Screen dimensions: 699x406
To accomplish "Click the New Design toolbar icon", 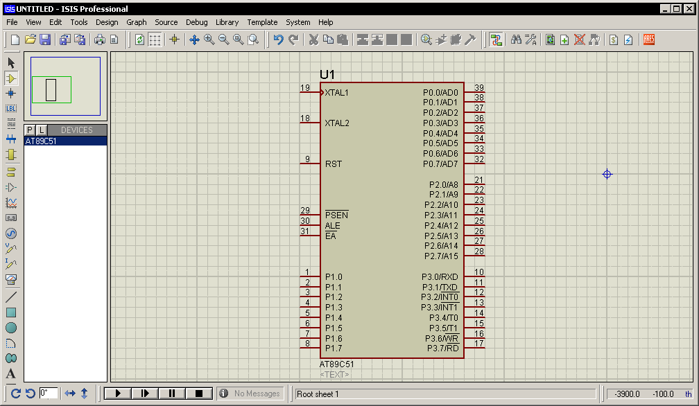I will tap(15, 39).
